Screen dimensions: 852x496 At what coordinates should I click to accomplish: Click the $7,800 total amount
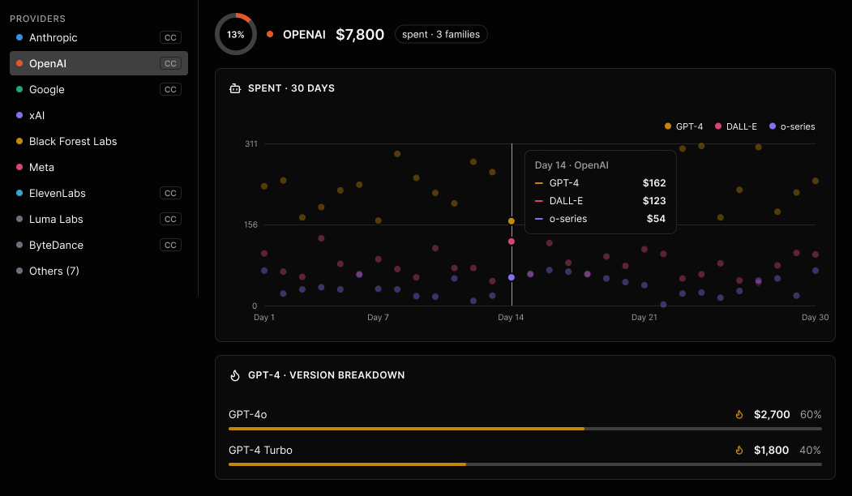(360, 34)
